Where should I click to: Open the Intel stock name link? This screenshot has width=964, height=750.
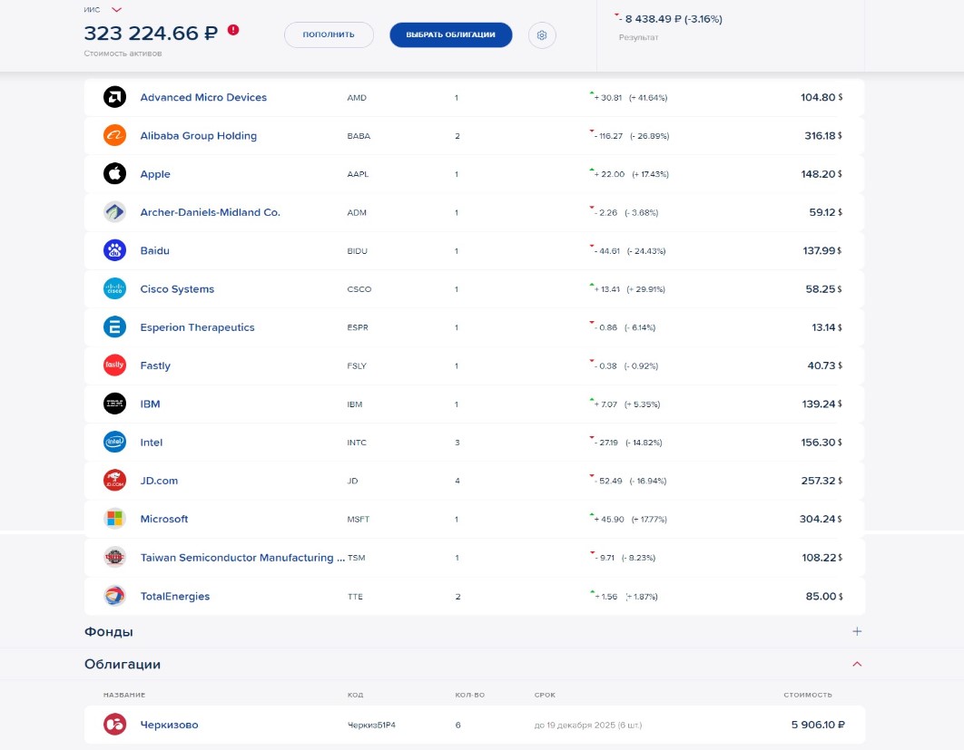pos(152,443)
